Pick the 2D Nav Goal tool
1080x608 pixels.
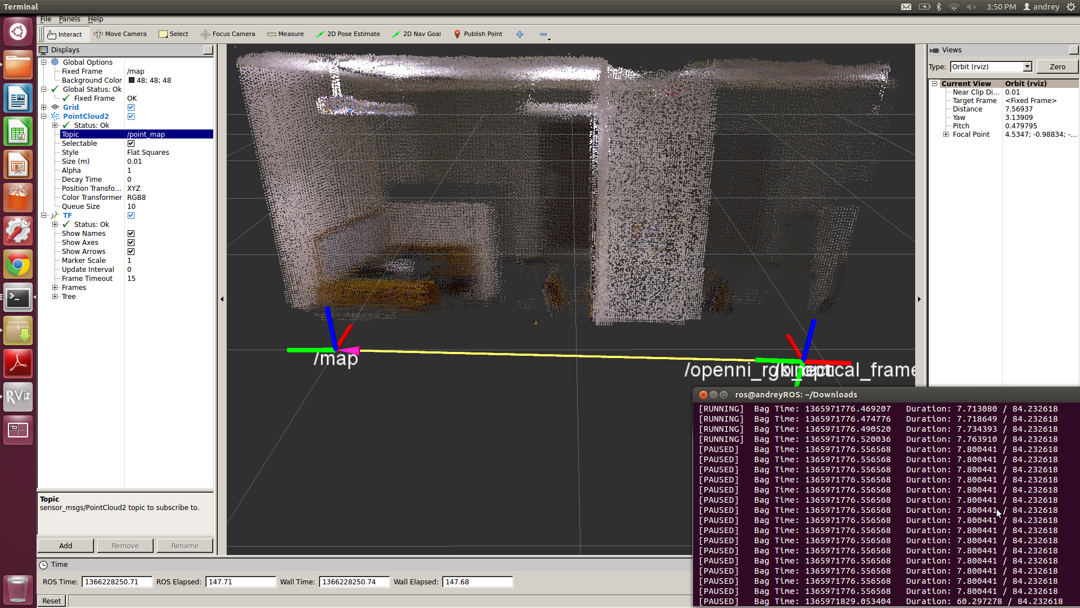[416, 34]
